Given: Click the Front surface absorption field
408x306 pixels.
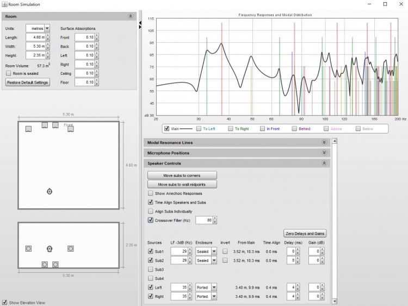Looking at the screenshot, I should [84, 37].
